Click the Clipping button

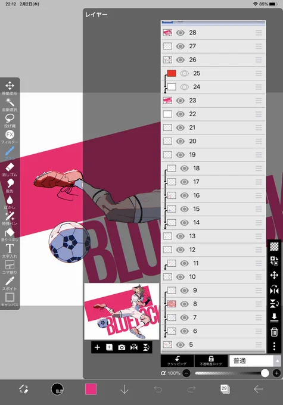click(x=177, y=361)
